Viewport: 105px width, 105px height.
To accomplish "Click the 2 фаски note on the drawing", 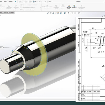I will 86,35.
